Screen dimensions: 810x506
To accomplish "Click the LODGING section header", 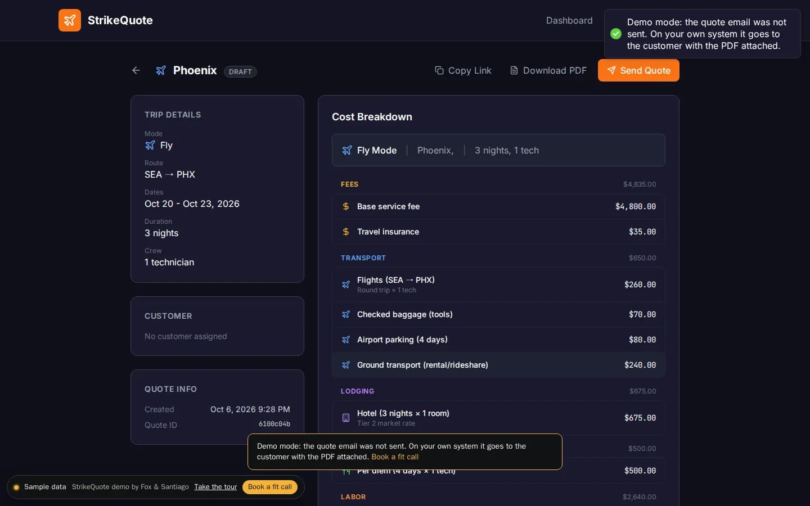I will coord(358,391).
